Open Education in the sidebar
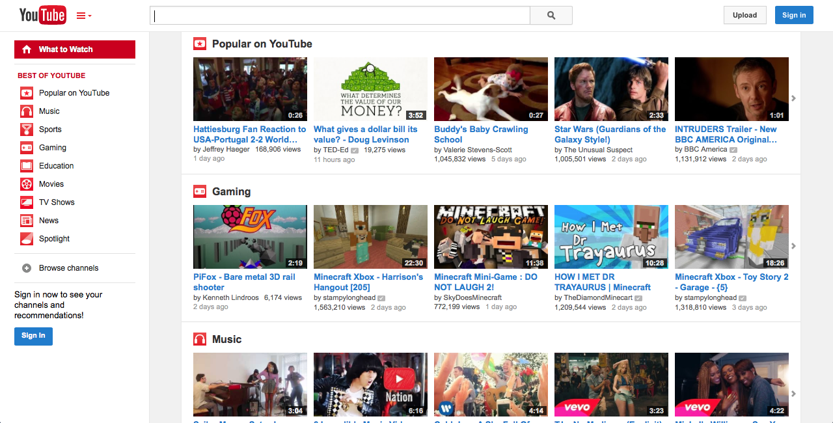 click(57, 166)
